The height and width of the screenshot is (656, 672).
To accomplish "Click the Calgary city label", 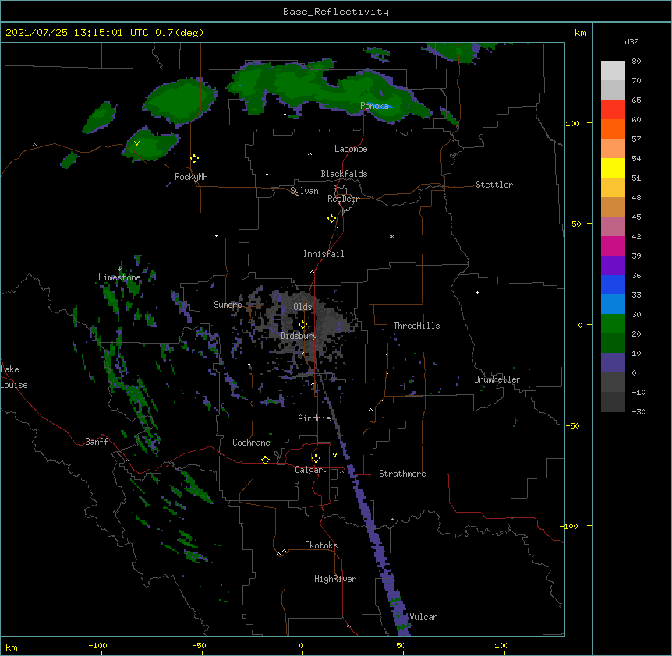I will [x=311, y=470].
